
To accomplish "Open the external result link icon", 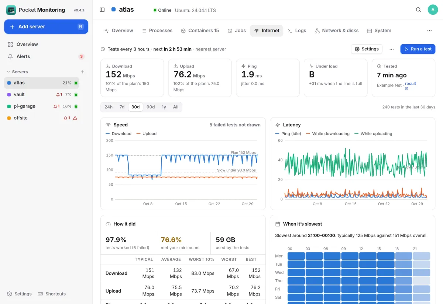I will 407,88.
